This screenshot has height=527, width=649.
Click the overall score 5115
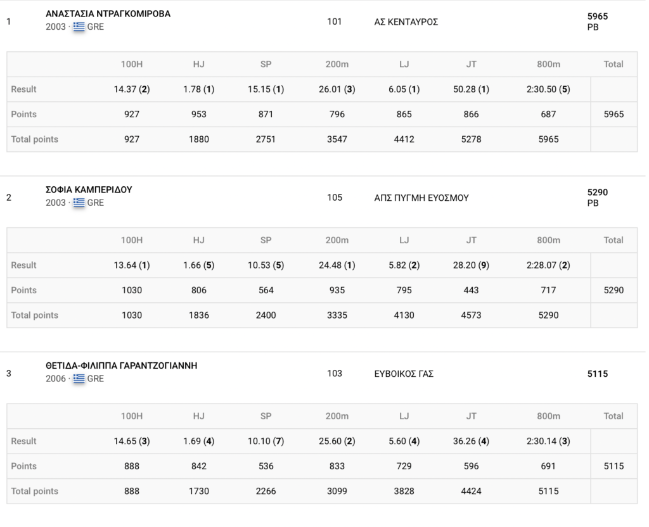[x=598, y=374]
